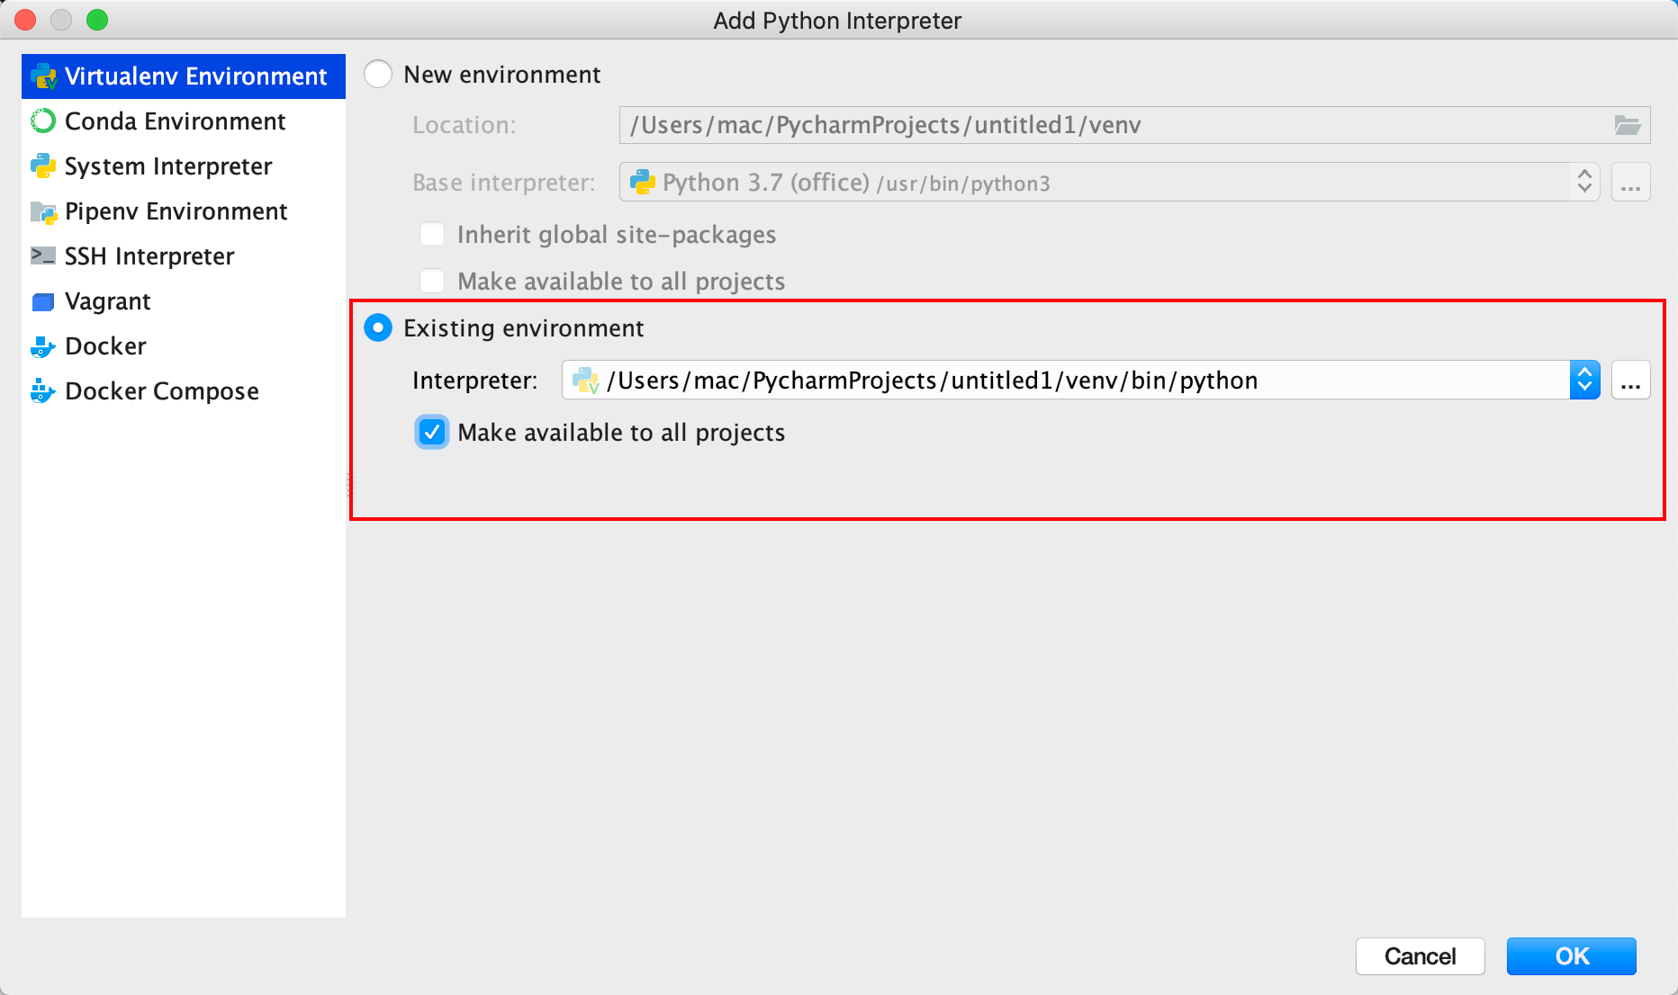
Task: Click the python icon in Base interpreter field
Action: click(x=643, y=183)
